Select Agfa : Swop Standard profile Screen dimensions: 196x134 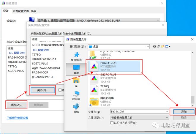pos(46,68)
